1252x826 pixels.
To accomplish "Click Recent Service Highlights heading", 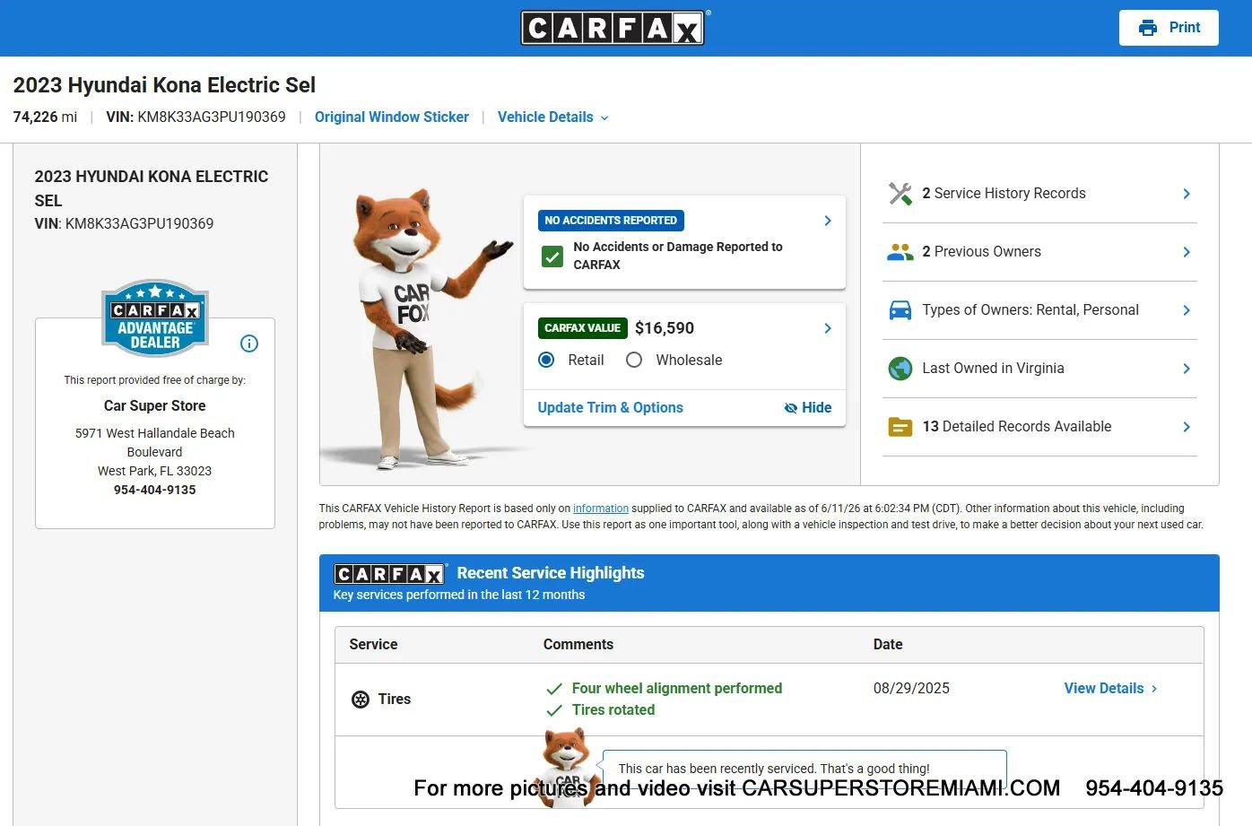I will click(551, 573).
